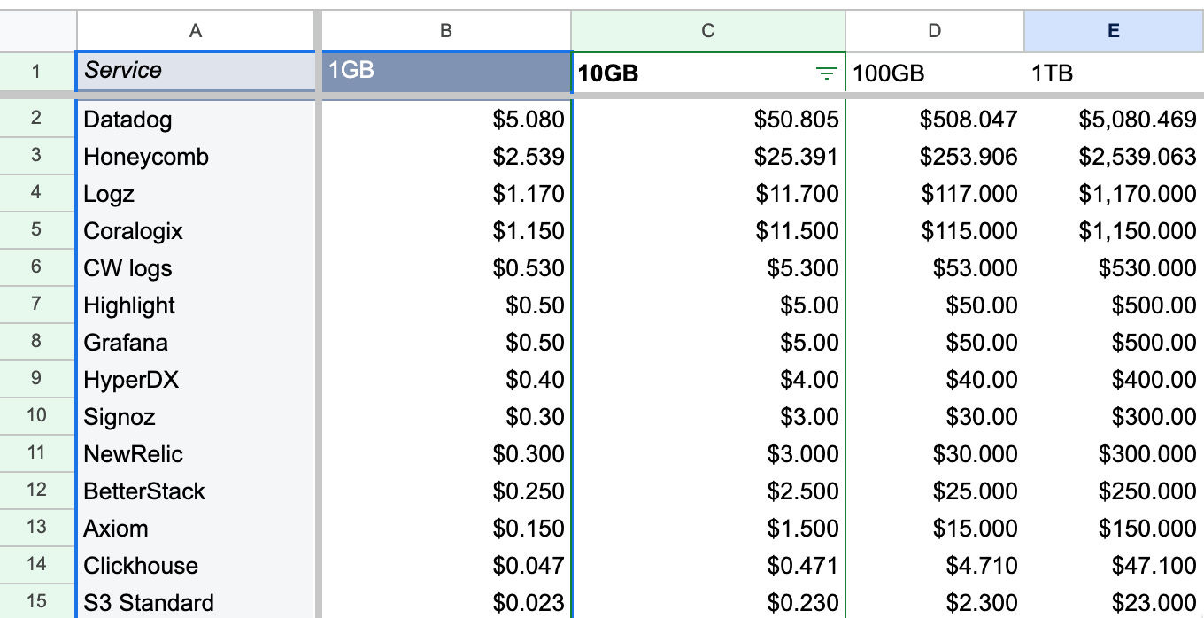
Task: Click the $50.805 cell
Action: (x=709, y=119)
